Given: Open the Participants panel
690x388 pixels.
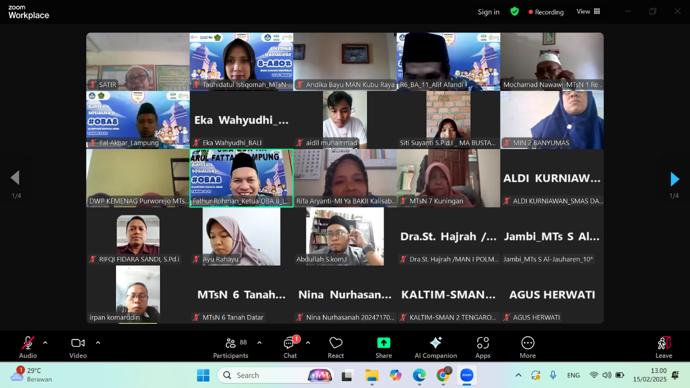Looking at the screenshot, I should [230, 347].
